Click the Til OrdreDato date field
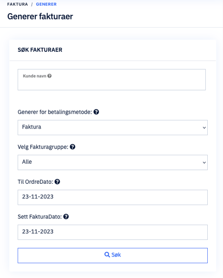This screenshot has height=278, width=223. coord(112,198)
